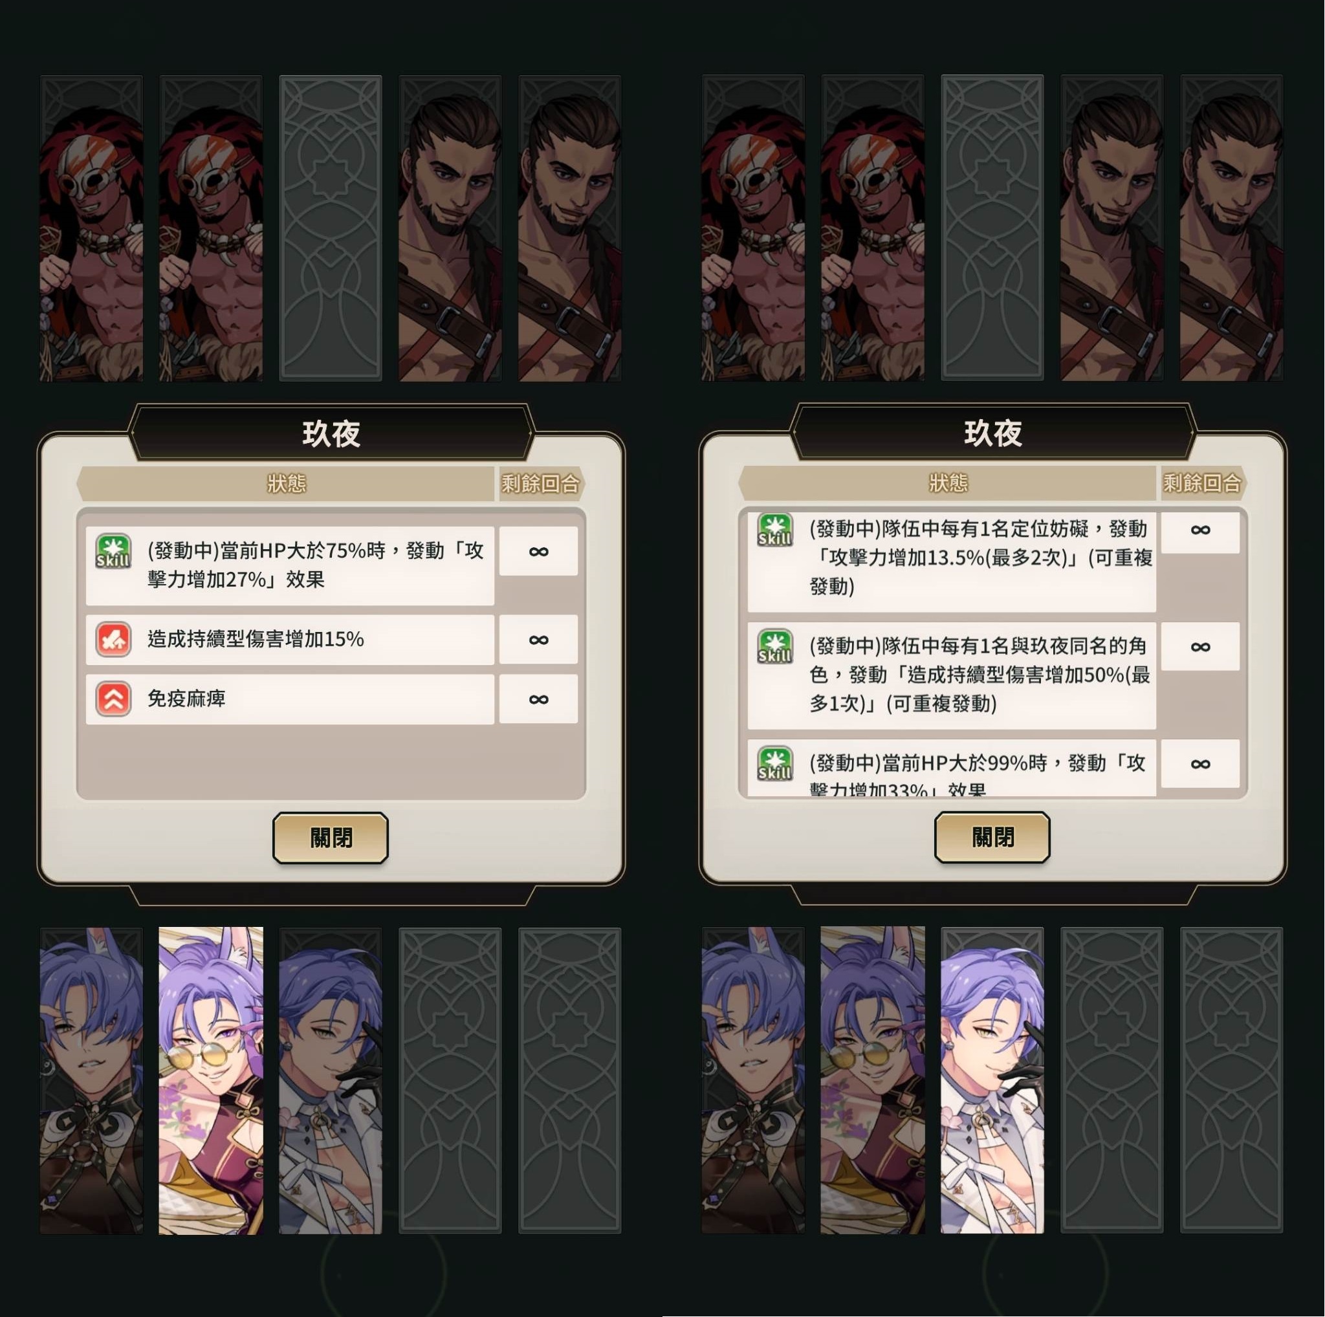Click the left panel's 狀態 column header
This screenshot has width=1325, height=1317.
286,484
